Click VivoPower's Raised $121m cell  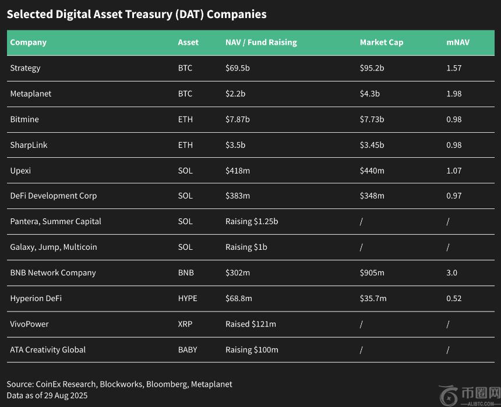[x=250, y=324]
